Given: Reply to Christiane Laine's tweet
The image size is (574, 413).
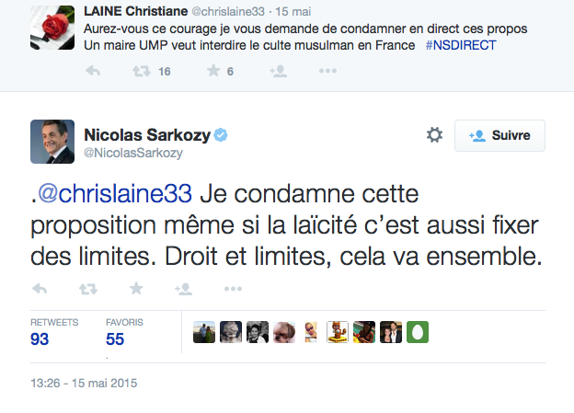Looking at the screenshot, I should click(93, 71).
